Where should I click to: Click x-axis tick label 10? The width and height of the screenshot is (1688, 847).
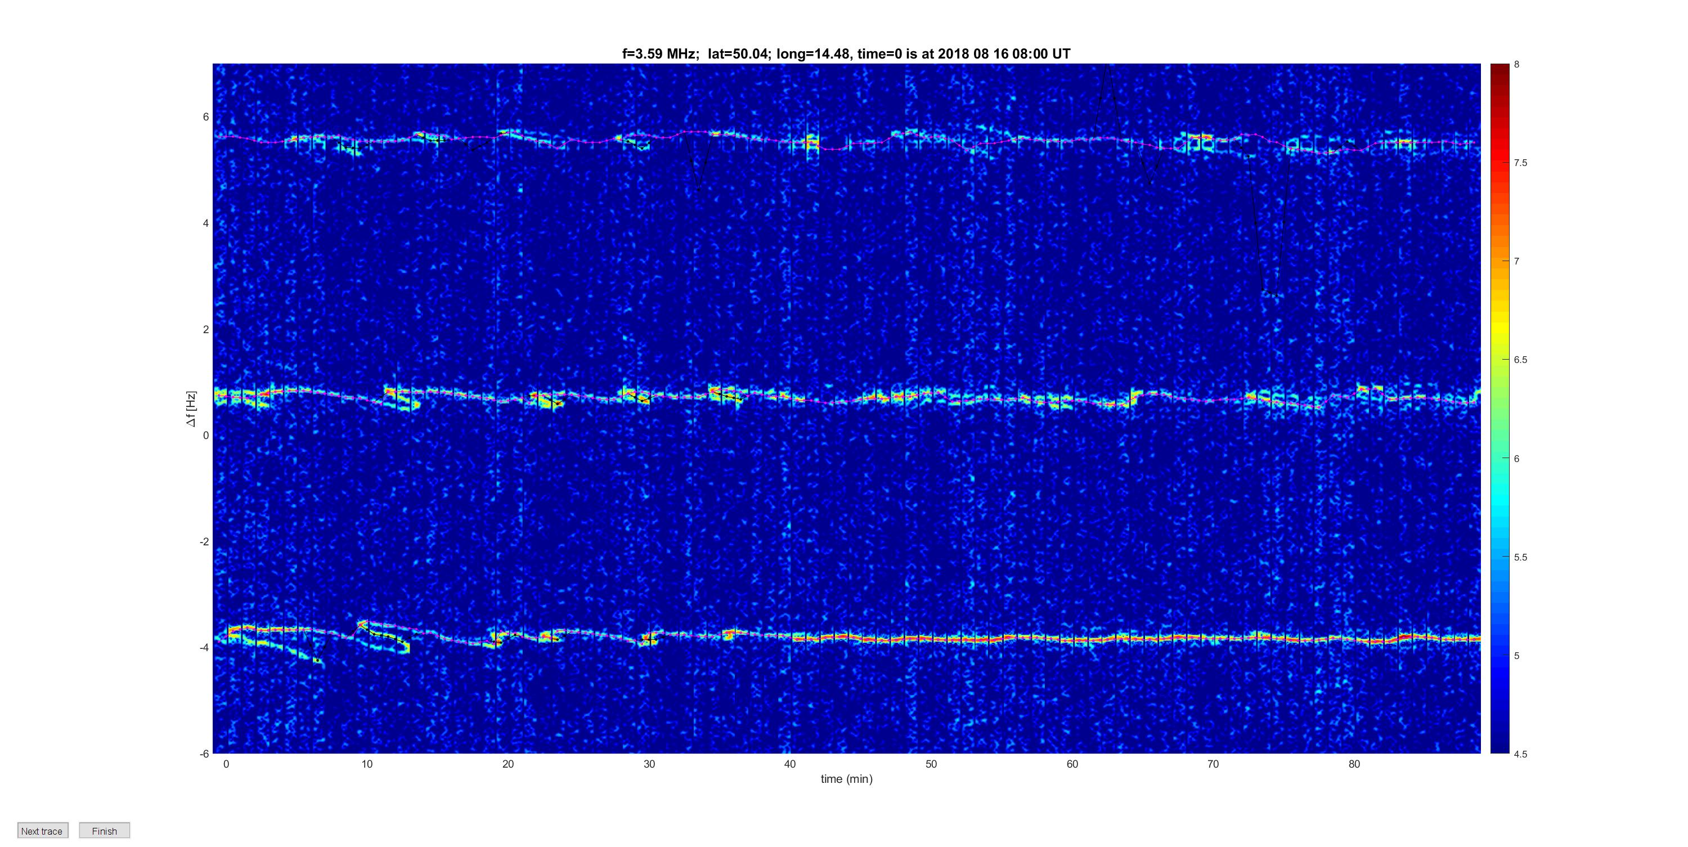(367, 764)
